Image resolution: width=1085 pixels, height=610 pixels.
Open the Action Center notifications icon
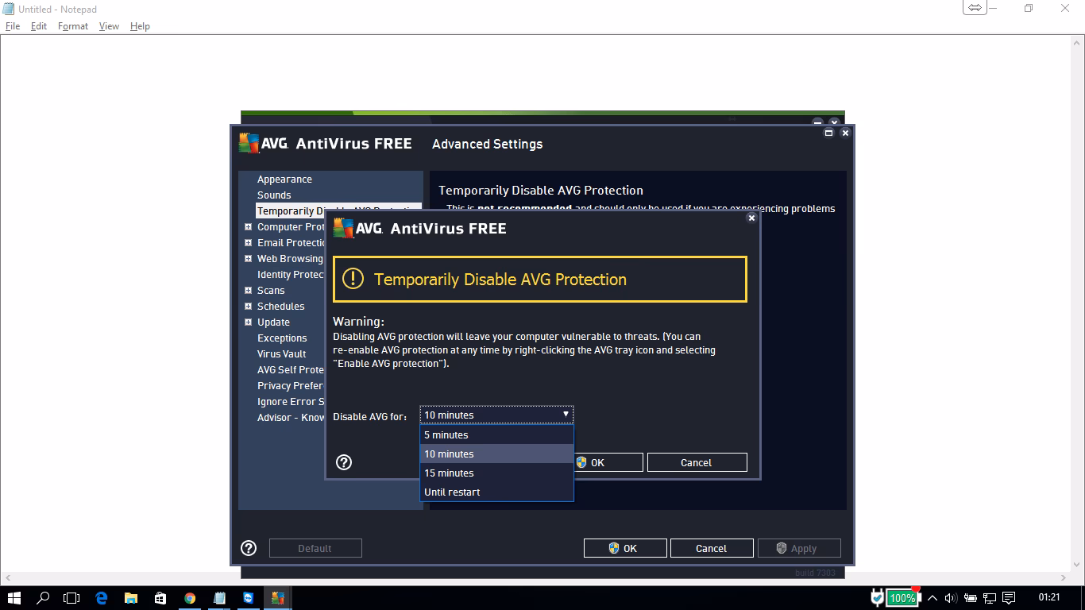coord(1009,597)
